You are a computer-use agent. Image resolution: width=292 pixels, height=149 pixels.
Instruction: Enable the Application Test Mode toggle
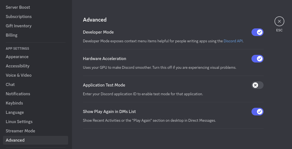pos(257,85)
